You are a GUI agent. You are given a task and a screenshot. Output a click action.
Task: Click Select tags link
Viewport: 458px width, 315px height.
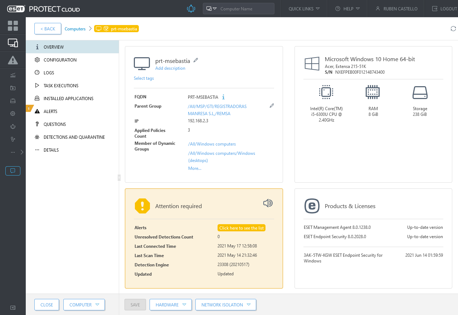[144, 78]
